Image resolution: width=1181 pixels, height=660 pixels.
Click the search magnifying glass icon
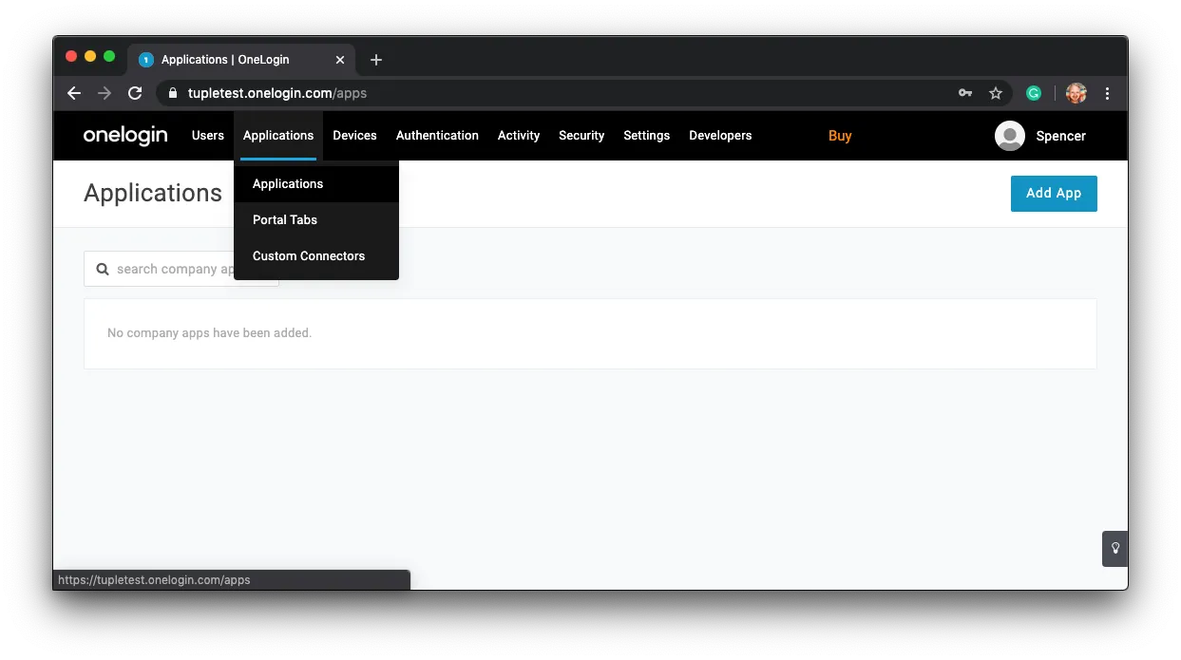[103, 269]
